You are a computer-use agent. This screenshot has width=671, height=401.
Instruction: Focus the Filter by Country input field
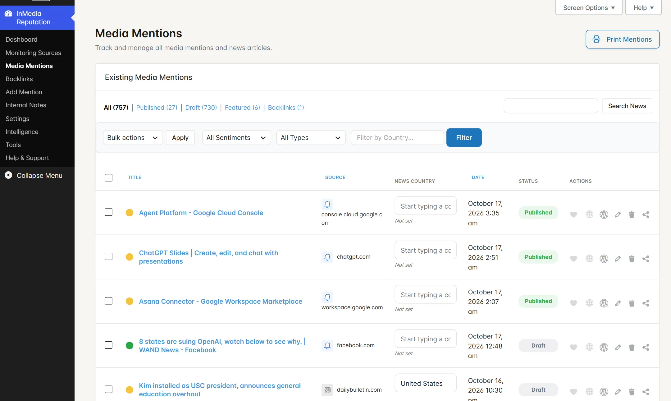tap(397, 137)
